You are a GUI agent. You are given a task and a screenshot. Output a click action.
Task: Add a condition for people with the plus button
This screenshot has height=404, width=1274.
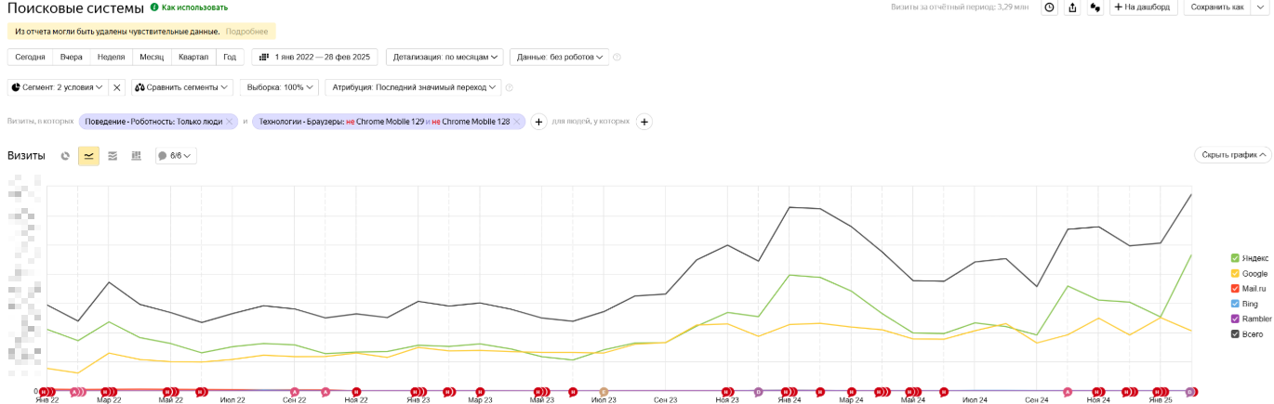tap(645, 122)
